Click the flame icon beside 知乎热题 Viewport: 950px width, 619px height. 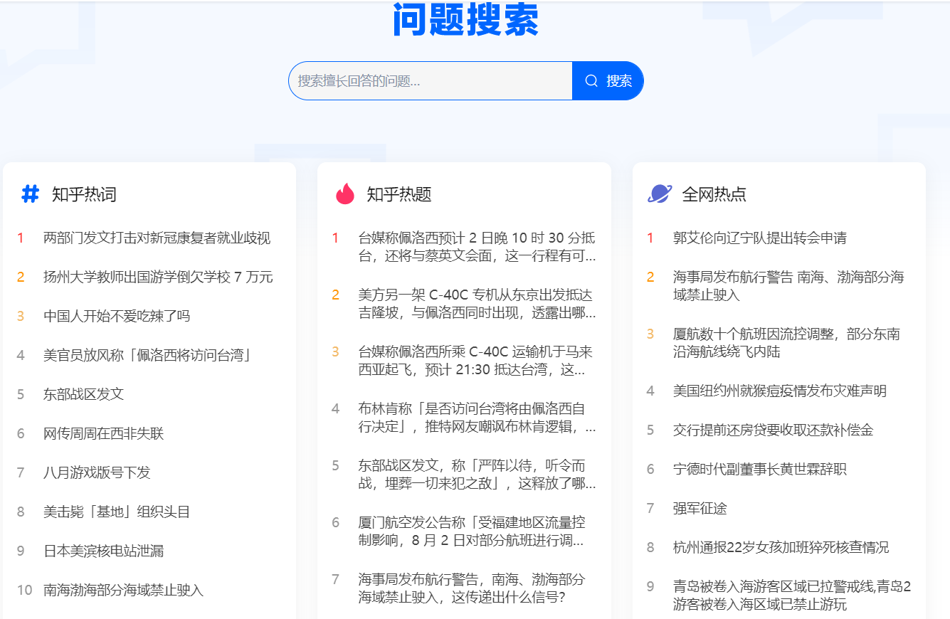(x=345, y=194)
